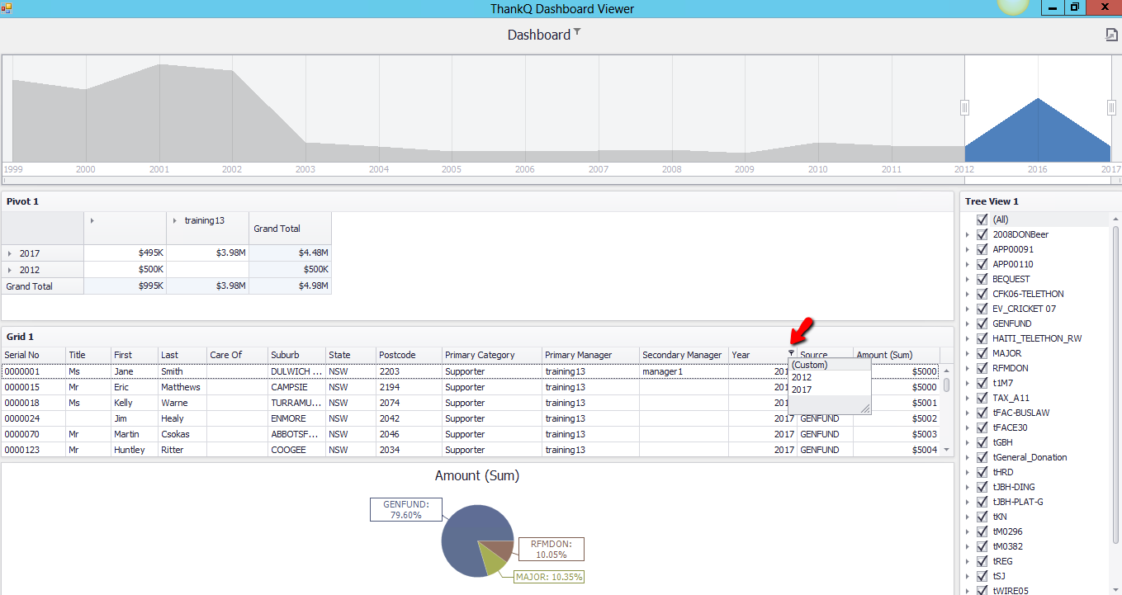Click the Warne last name cell
This screenshot has height=595, width=1122.
click(182, 403)
